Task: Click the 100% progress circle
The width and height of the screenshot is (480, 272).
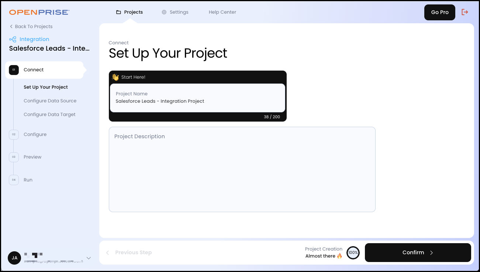Action: coord(353,253)
